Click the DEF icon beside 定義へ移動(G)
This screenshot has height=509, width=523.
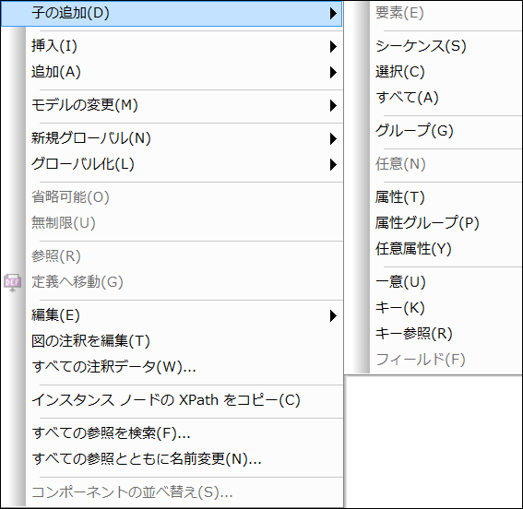[12, 282]
